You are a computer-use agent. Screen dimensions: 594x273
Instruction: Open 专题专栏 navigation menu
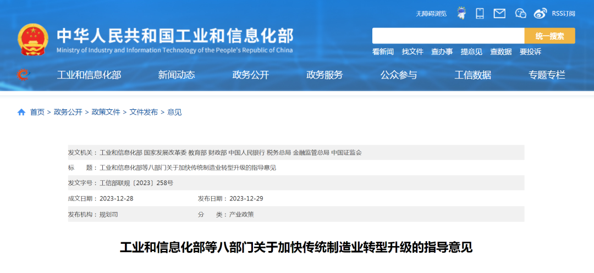(x=547, y=75)
